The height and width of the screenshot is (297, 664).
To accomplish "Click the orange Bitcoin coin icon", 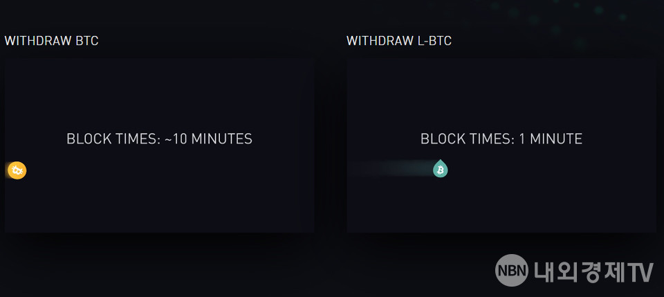I will tap(17, 170).
